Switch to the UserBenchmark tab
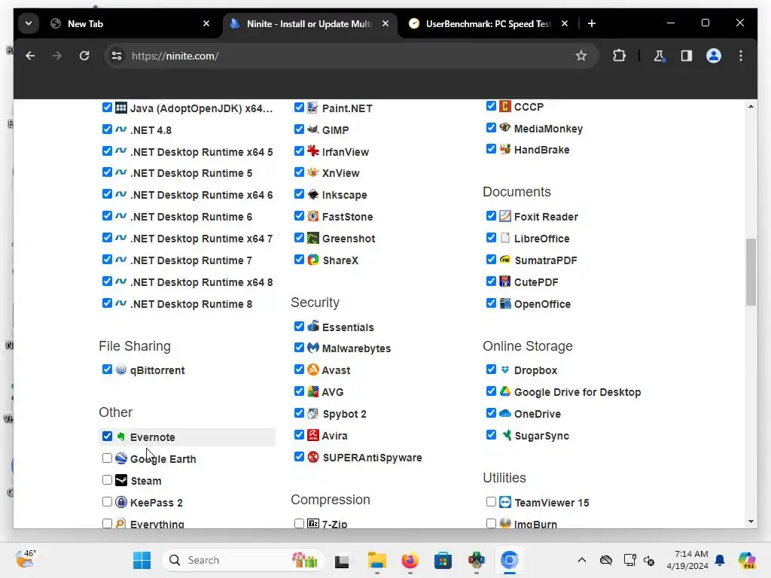Viewport: 771px width, 578px height. point(489,23)
